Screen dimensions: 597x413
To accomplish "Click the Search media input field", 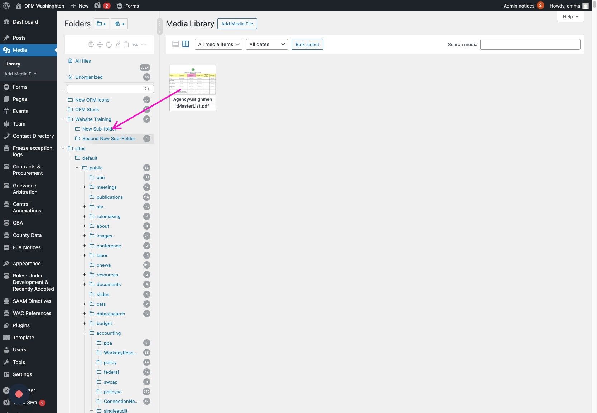I will click(x=530, y=44).
